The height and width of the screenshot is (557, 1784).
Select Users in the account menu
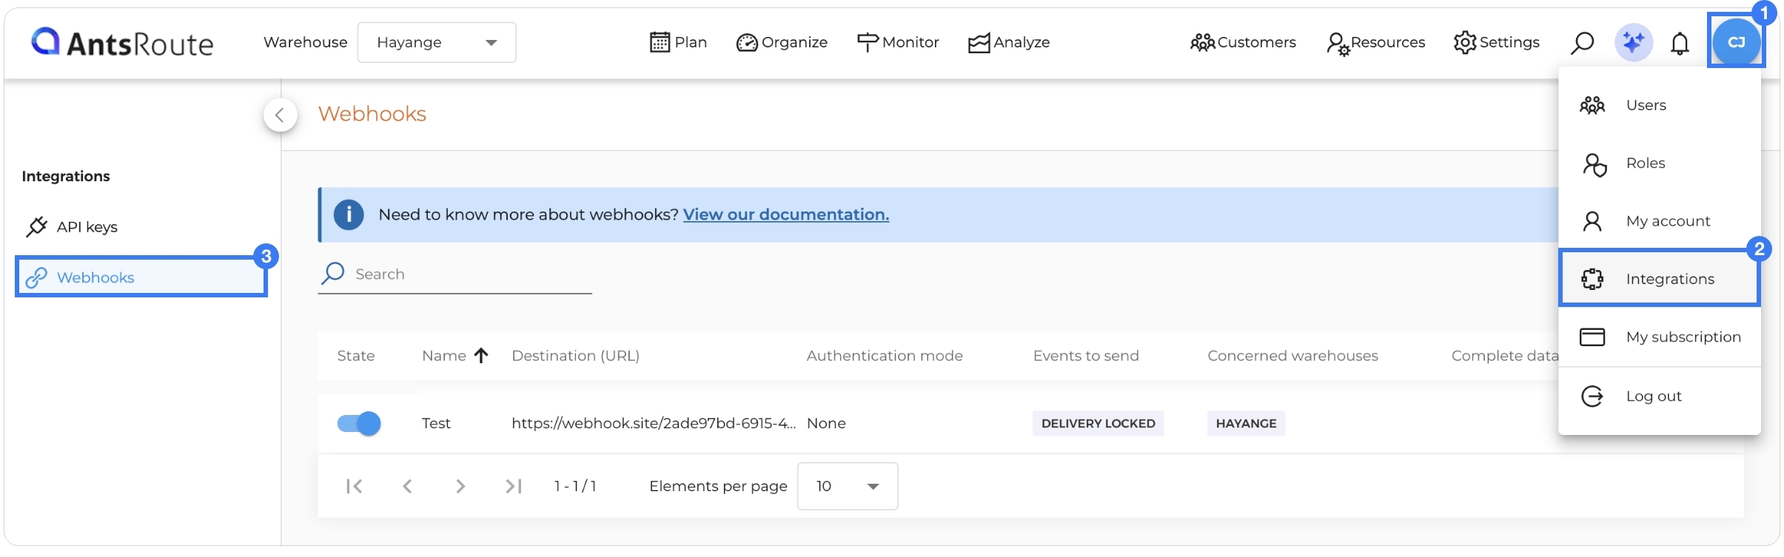click(x=1660, y=105)
